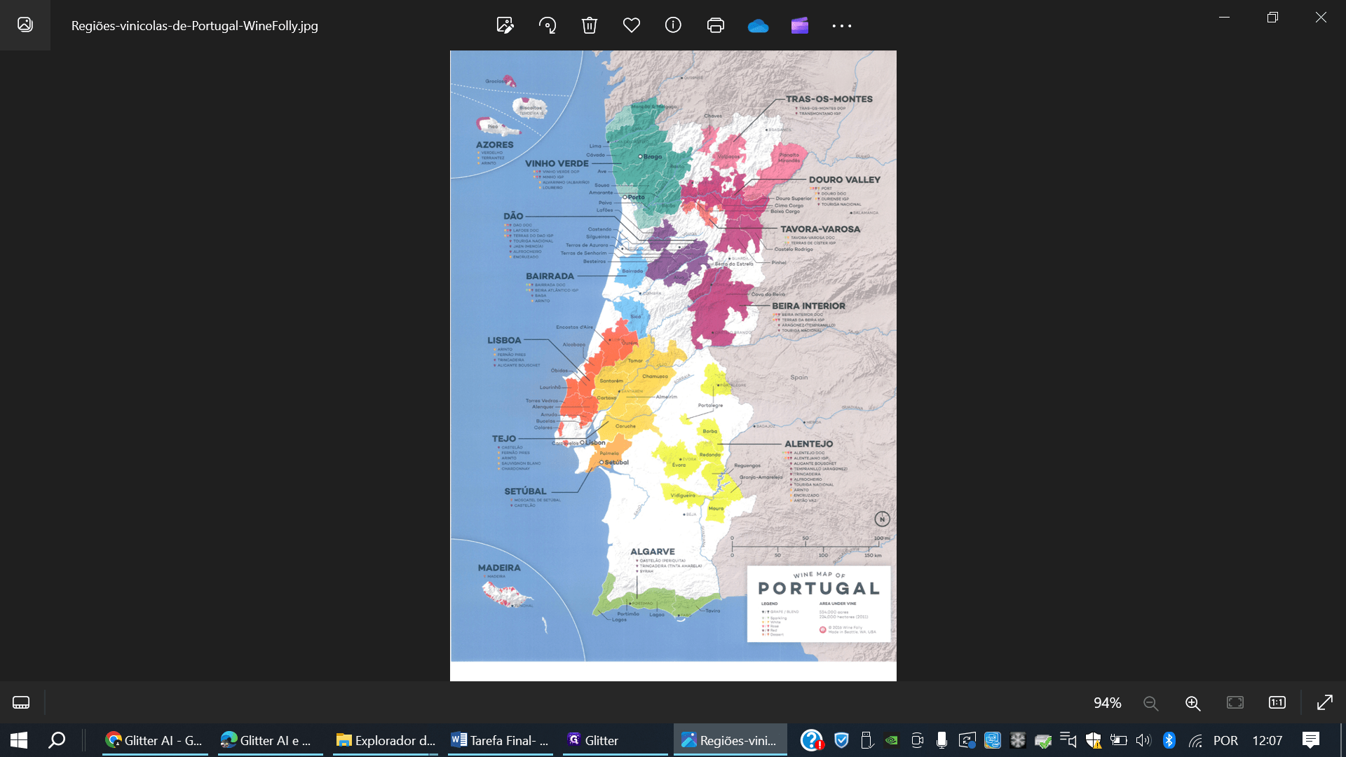Change POR input language
Screen dimensions: 1346x757
click(1225, 740)
